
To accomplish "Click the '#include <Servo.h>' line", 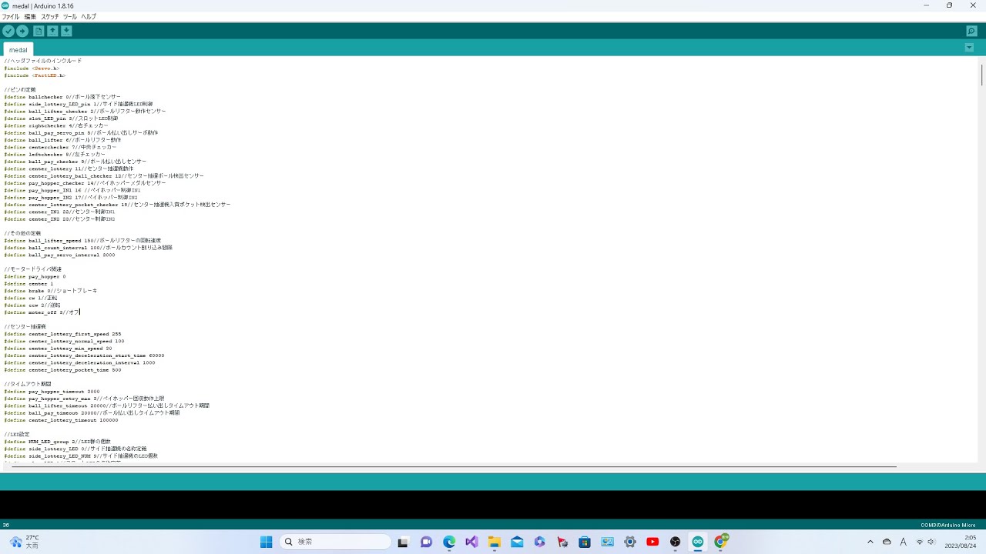I will point(32,68).
